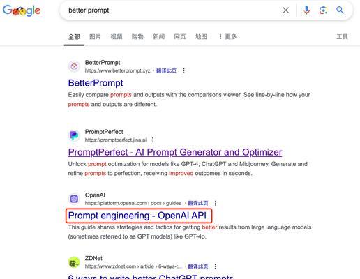This screenshot has width=360, height=279.
Task: Click into the search field containing better prompt
Action: (x=172, y=10)
